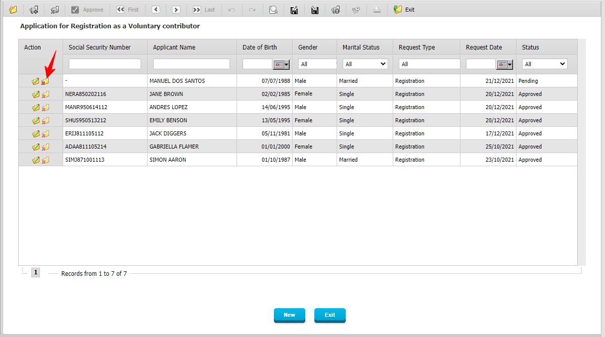605x337 pixels.
Task: Delete ANDRES LOPEZ record
Action: 45,108
